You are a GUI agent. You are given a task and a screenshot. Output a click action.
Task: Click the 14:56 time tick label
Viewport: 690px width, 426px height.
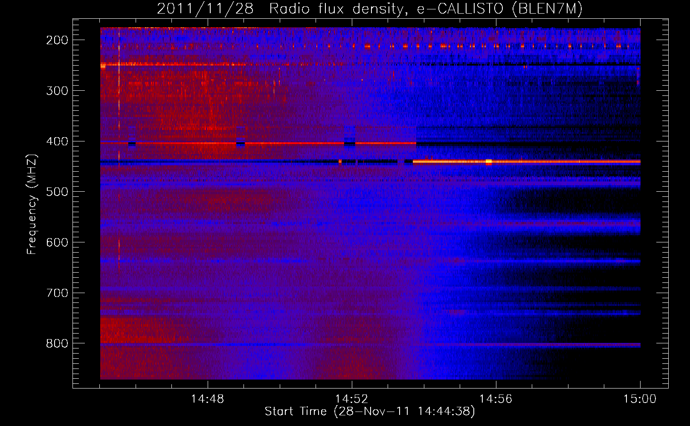coord(496,399)
